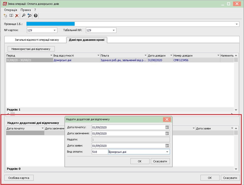Click the create new record toolbar icon
Screen dimensions: 244x185
(x=5, y=15)
